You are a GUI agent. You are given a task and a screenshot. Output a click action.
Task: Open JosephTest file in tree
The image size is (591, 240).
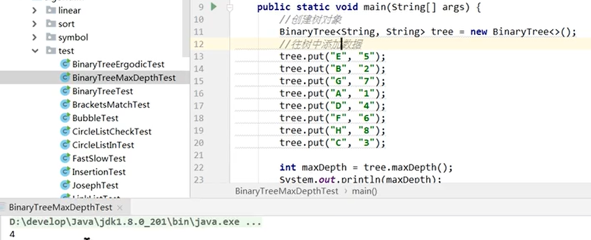point(95,186)
